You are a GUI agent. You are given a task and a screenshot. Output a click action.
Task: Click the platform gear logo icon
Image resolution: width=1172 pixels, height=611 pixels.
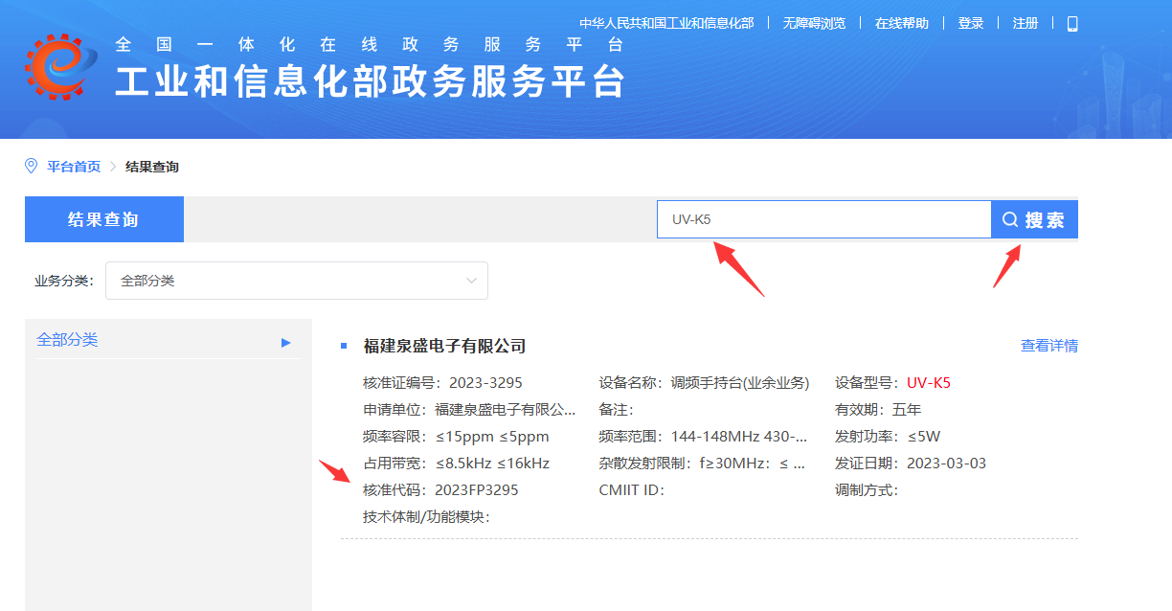click(61, 66)
